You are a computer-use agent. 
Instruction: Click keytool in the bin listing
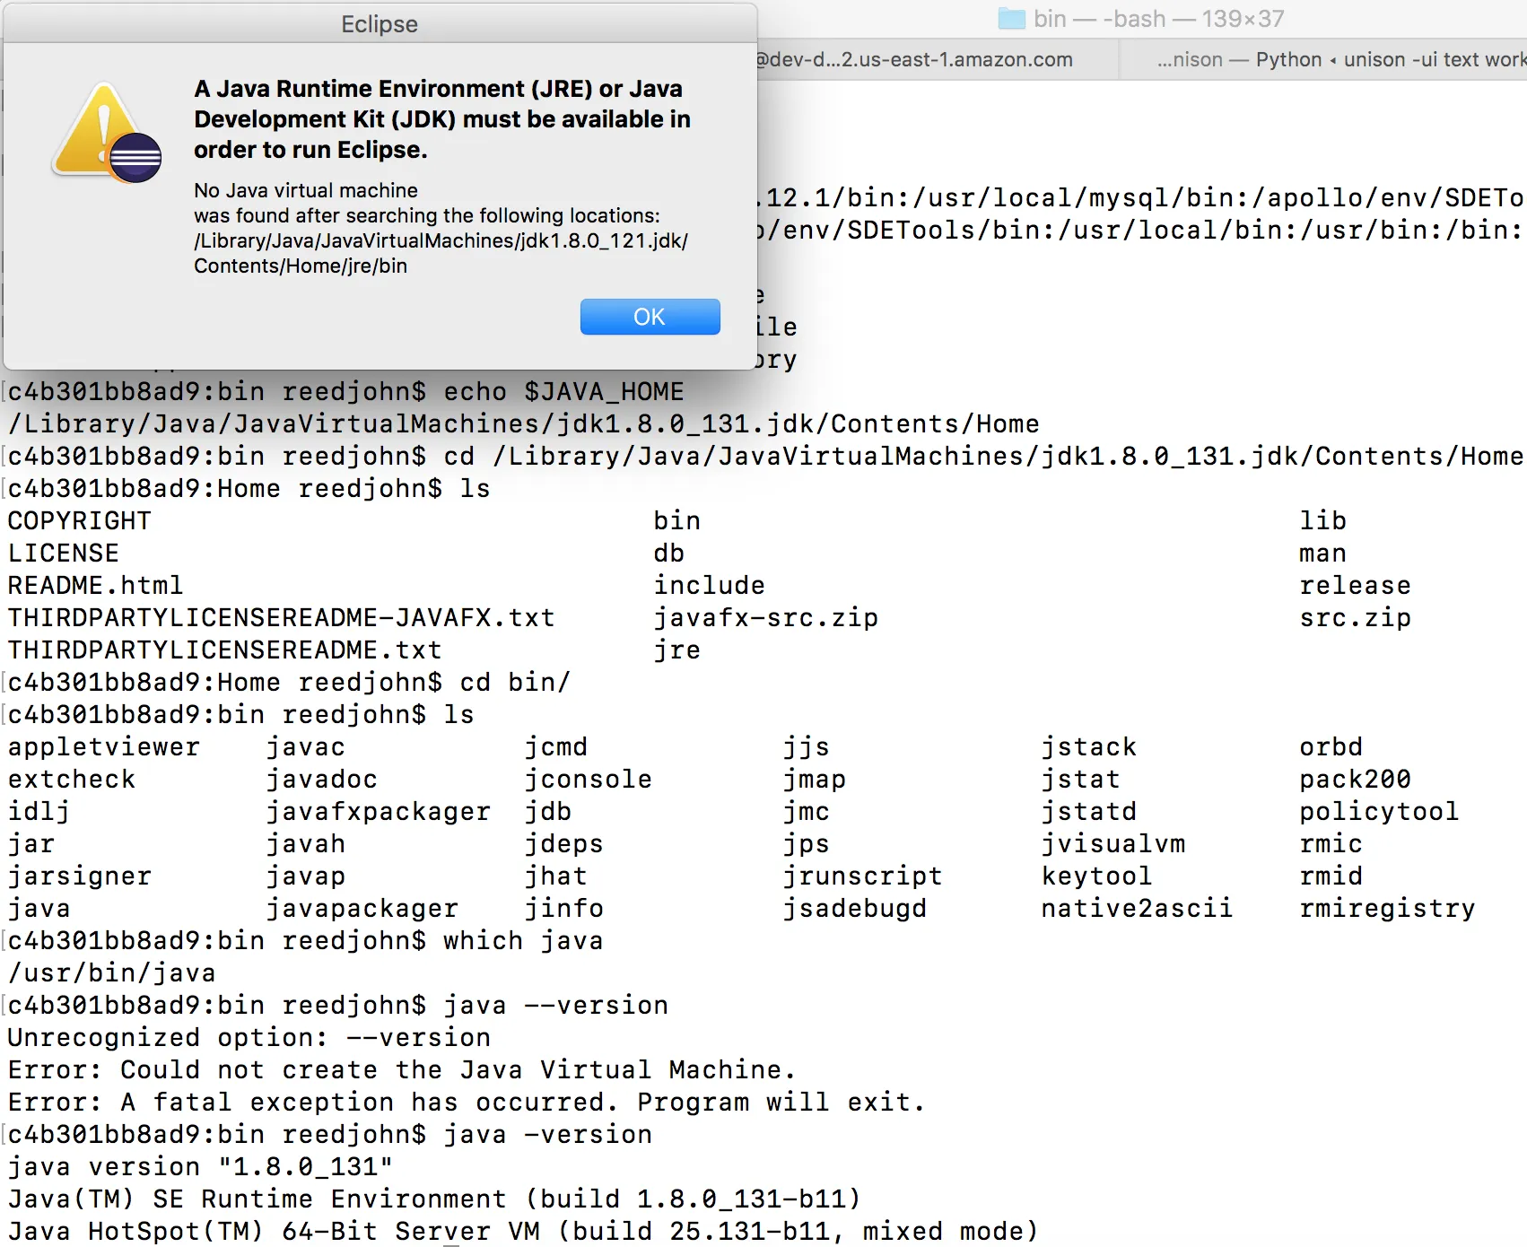[1097, 876]
